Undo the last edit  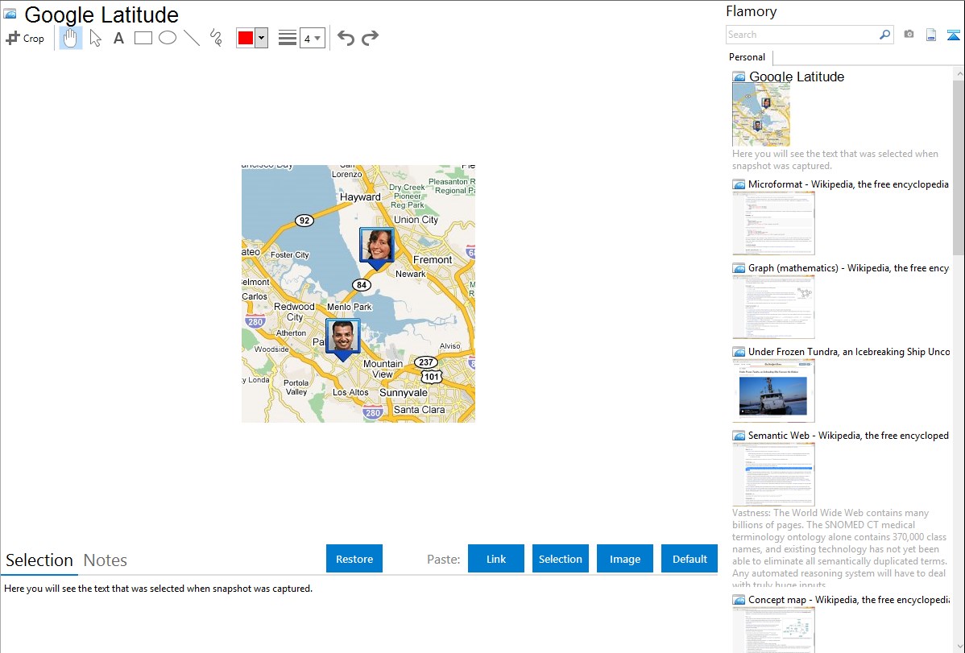(x=346, y=38)
